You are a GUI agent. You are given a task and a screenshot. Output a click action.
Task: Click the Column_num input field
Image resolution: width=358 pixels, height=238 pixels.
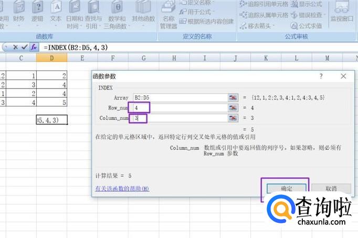tap(181, 118)
